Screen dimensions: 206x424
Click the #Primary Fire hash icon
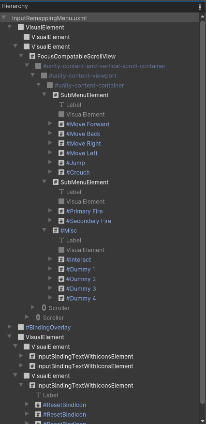point(61,212)
